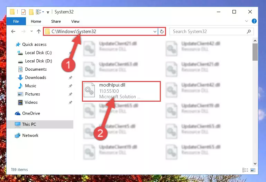Switch to Large icons view in status bar

tap(253, 170)
